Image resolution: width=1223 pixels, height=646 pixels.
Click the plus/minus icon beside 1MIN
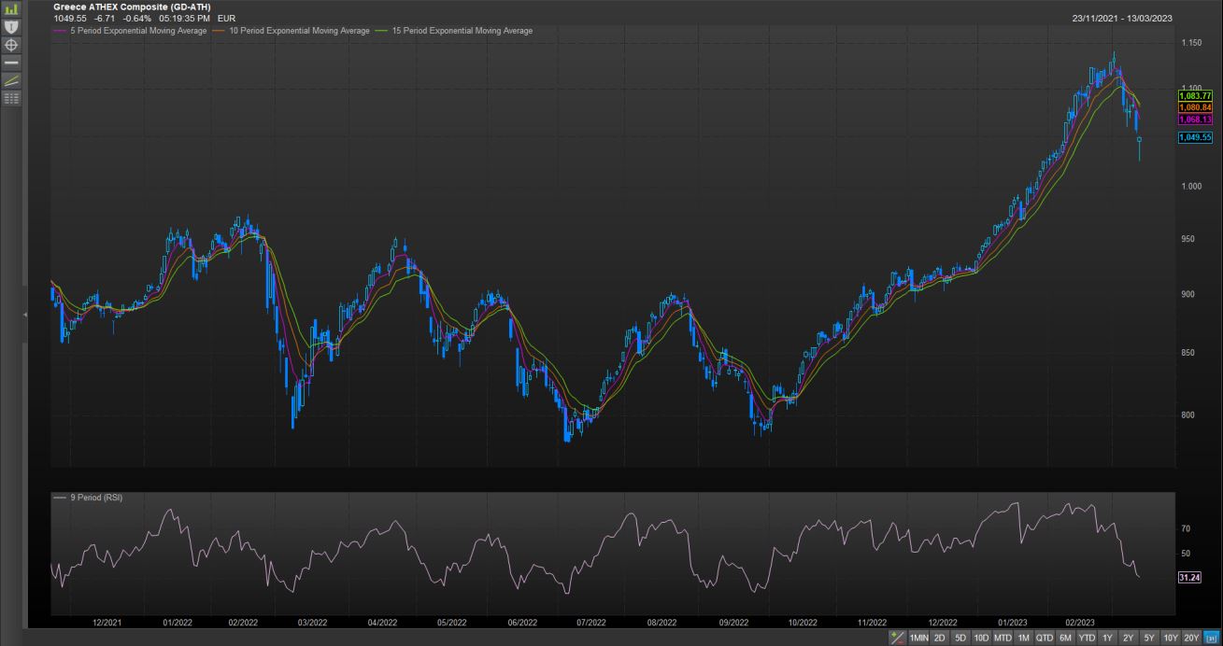(897, 638)
